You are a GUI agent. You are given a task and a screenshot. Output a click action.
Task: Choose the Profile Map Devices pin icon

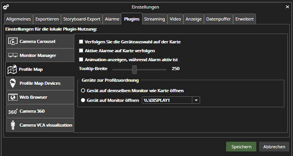point(13,83)
